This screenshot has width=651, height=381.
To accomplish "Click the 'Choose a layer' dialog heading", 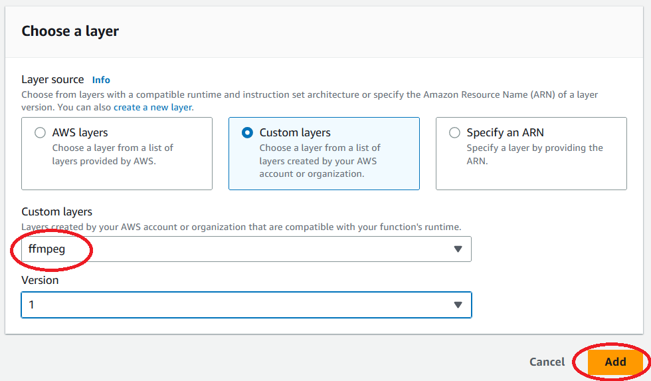I will coord(70,31).
